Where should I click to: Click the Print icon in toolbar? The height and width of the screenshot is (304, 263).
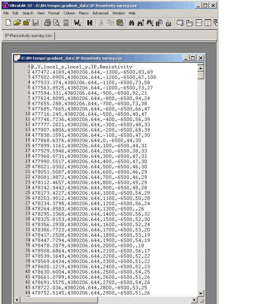tap(47, 23)
